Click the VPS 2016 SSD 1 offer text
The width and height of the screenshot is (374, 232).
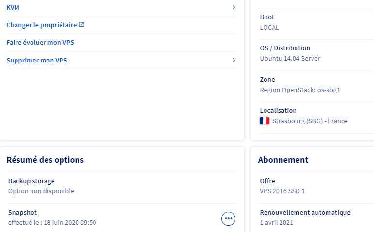pos(282,191)
